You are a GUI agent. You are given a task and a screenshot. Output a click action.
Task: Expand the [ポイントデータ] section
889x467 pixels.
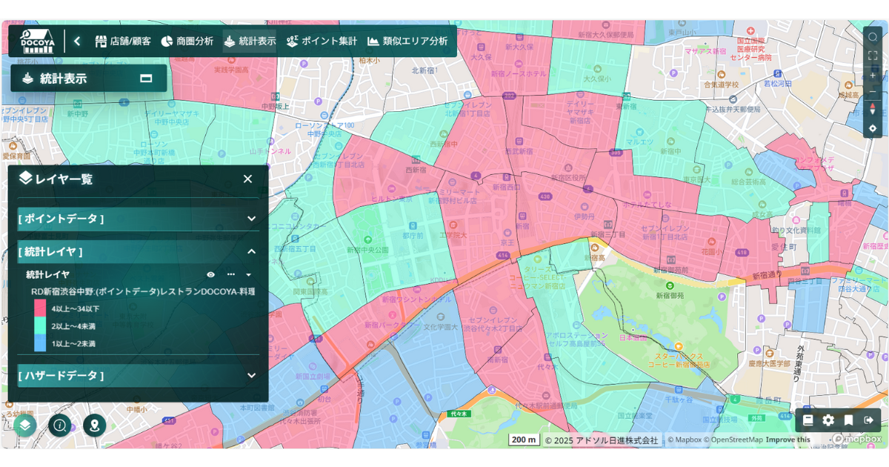click(251, 219)
